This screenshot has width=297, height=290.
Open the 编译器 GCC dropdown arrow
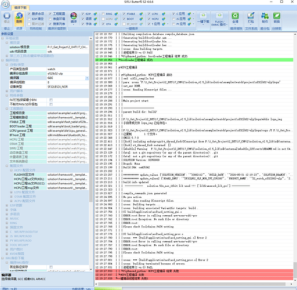point(87,78)
